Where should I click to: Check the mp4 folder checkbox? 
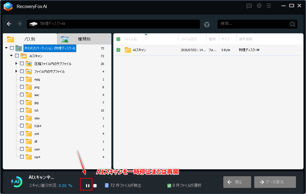22,157
